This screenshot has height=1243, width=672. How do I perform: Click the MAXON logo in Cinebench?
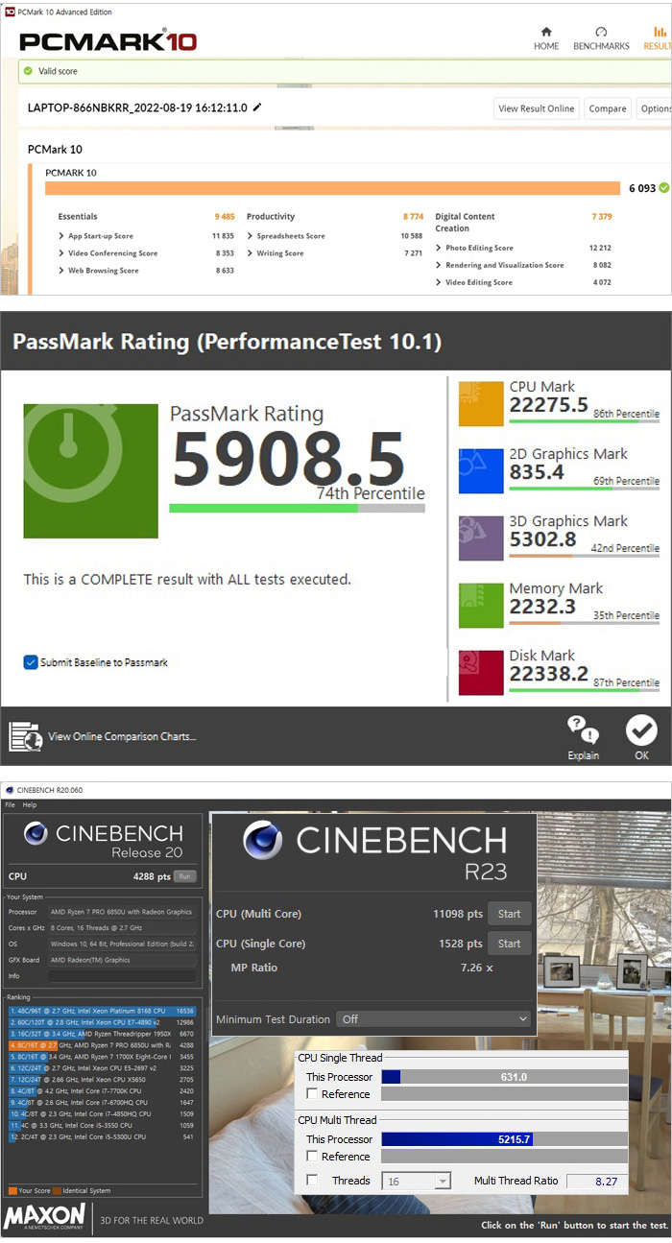(x=44, y=1217)
